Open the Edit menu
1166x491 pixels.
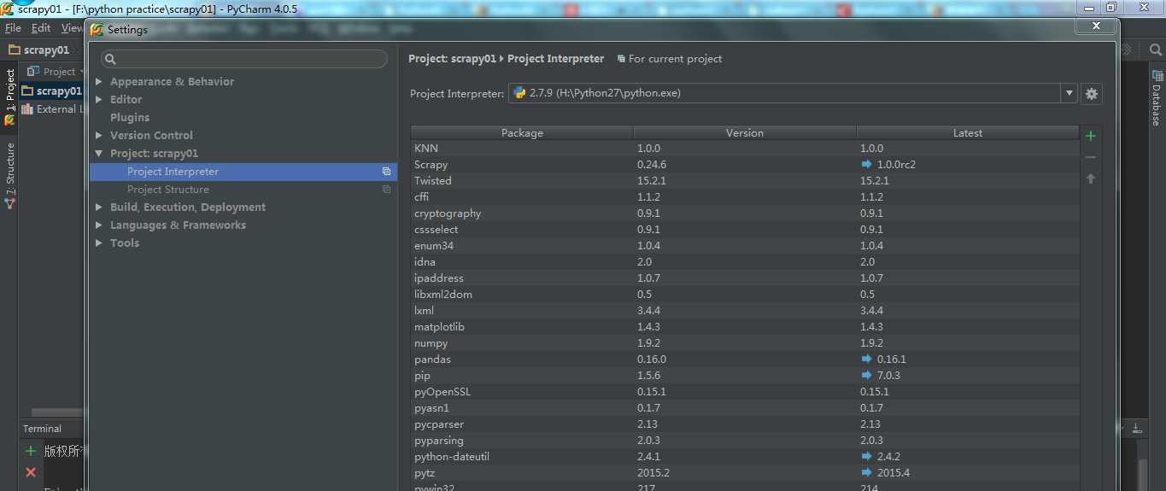tap(41, 28)
